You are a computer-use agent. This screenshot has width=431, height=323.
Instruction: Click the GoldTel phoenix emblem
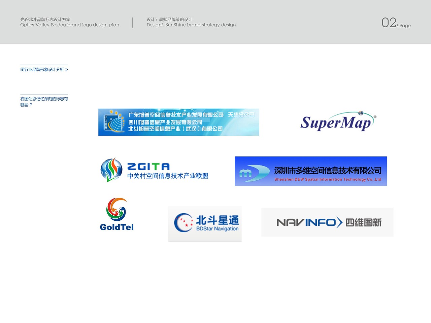point(117,209)
